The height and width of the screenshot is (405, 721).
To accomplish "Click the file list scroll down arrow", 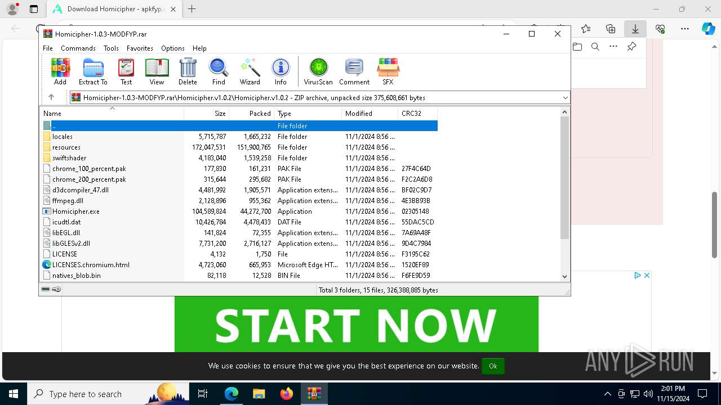I will point(565,276).
